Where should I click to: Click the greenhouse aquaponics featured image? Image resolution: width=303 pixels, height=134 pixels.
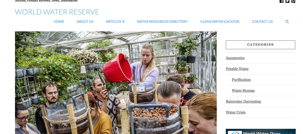click(x=116, y=83)
